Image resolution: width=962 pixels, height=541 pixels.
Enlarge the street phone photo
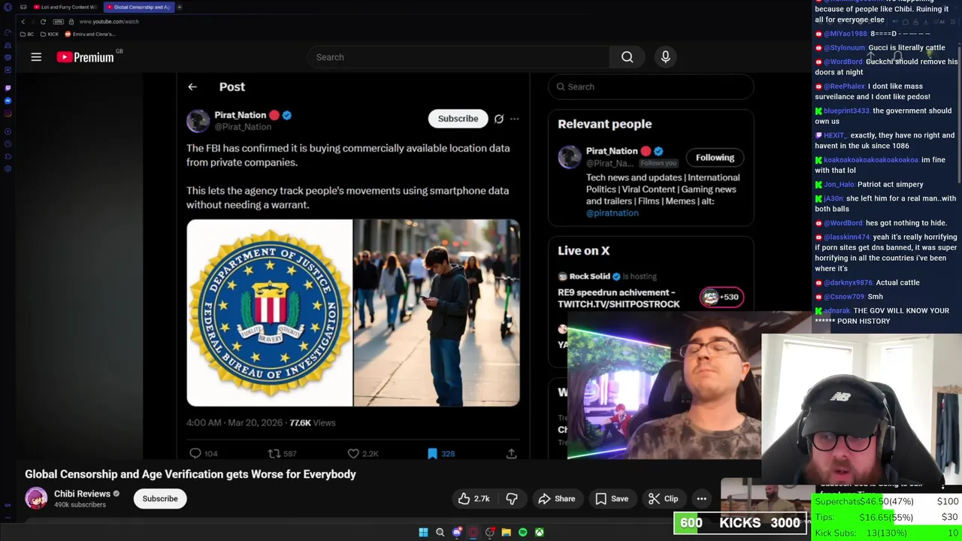pos(437,313)
